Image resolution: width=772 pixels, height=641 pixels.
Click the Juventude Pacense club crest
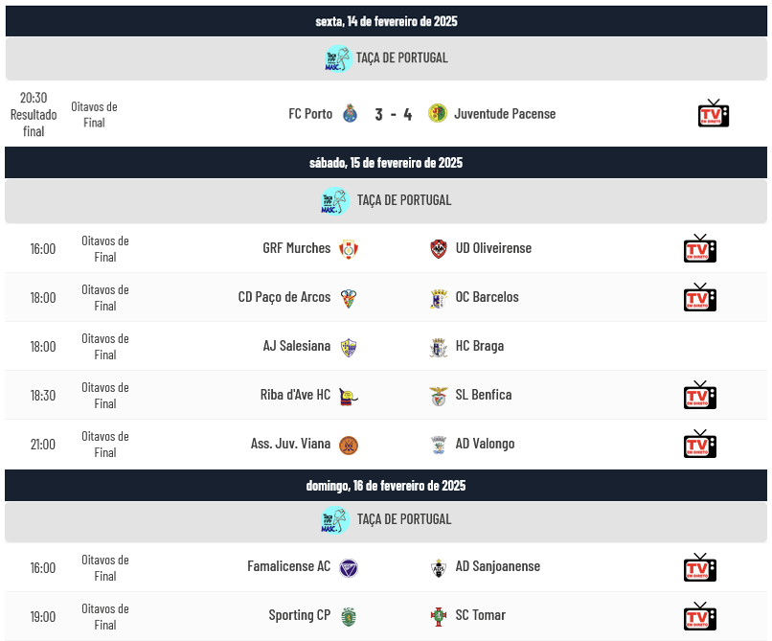(x=437, y=113)
